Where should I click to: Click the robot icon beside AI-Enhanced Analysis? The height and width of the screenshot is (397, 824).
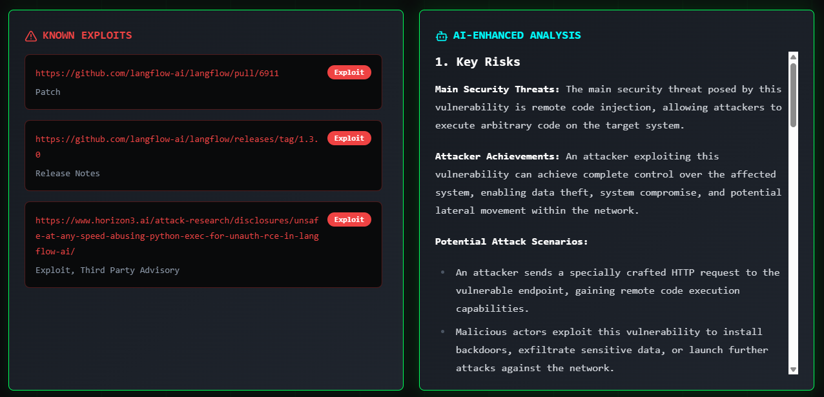442,36
